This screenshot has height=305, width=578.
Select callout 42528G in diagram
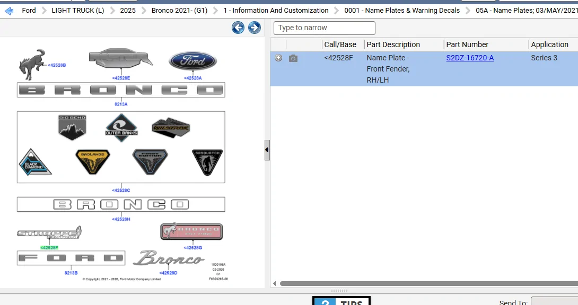coord(193,248)
